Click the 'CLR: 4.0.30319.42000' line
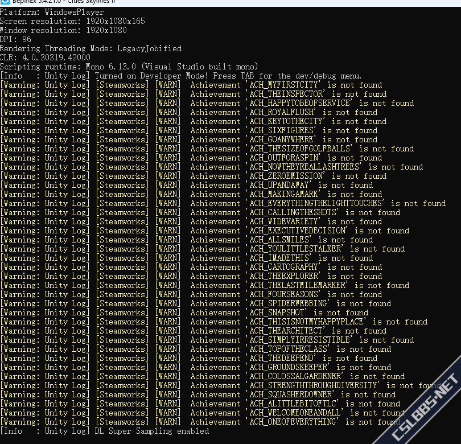Screen dimensions: 461x444 (45, 57)
